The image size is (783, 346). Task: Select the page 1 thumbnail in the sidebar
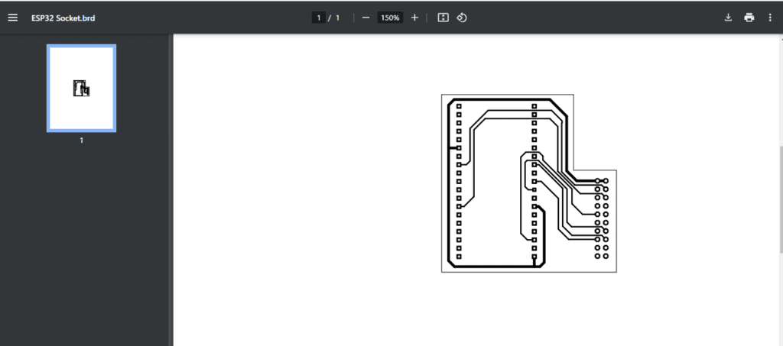tap(81, 88)
